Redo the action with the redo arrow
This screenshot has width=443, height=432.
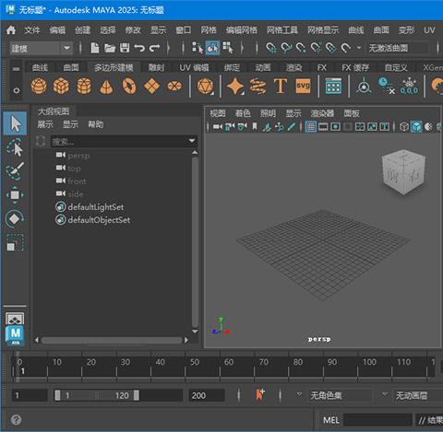pos(155,48)
